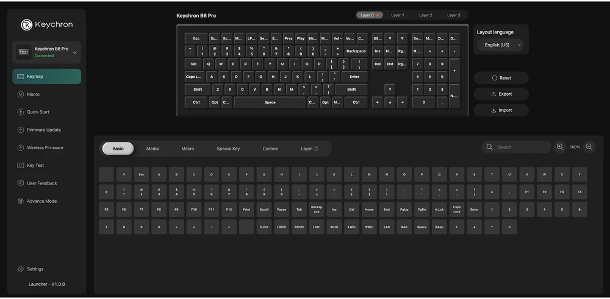Open the Media keycode tab
610x299 pixels.
click(x=152, y=149)
